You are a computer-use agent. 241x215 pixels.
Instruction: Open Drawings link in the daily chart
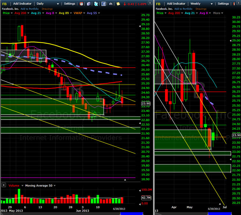click(x=47, y=9)
